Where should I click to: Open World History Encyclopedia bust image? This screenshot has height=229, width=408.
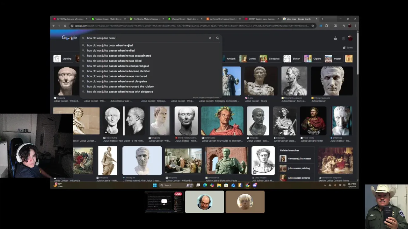click(186, 121)
